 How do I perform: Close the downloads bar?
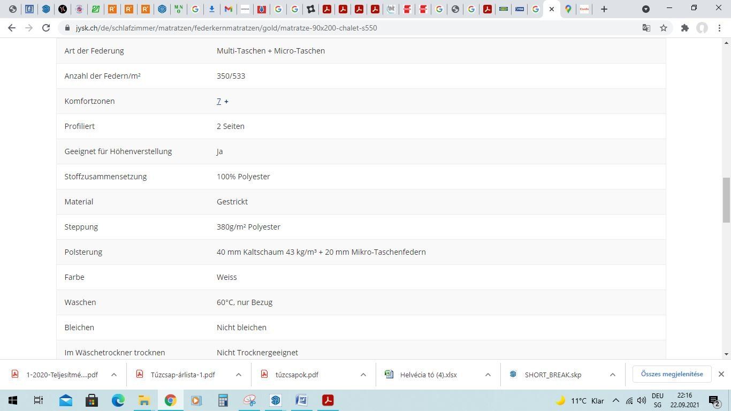point(721,374)
